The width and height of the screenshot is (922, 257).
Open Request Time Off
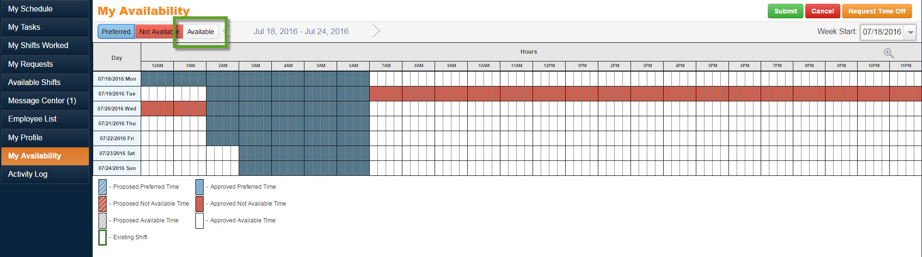pos(877,11)
